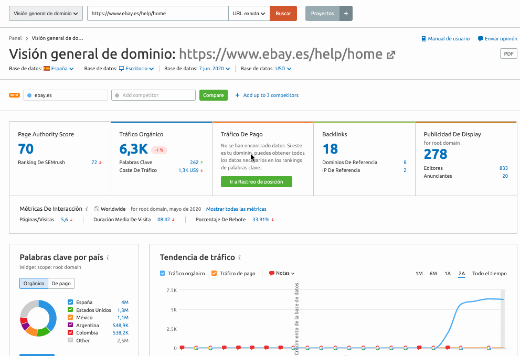Image resolution: width=520 pixels, height=356 pixels.
Task: Click Ir a Rastreo de posición button
Action: click(257, 181)
